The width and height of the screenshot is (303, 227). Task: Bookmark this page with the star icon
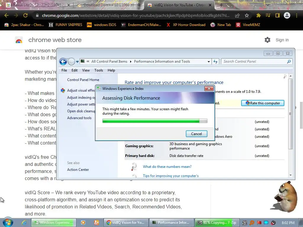[x=247, y=15]
